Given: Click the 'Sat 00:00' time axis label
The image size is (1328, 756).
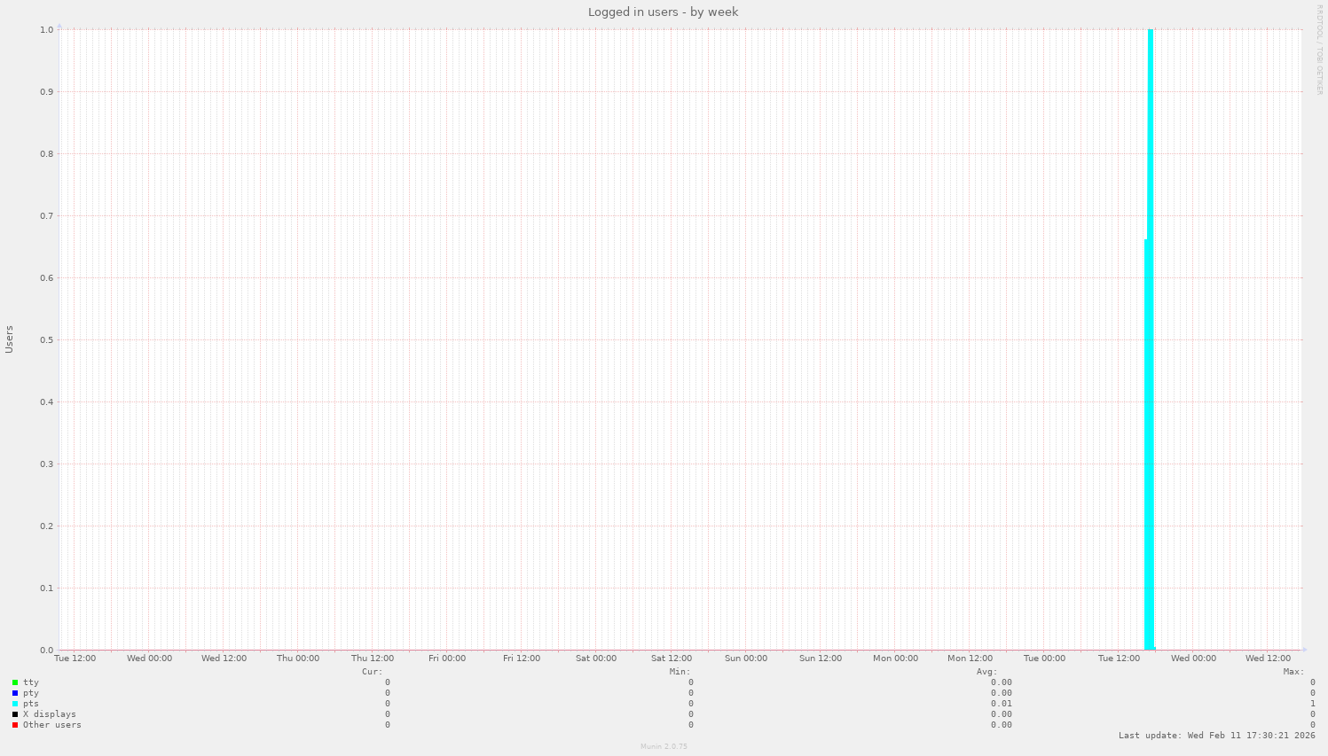Looking at the screenshot, I should tap(595, 659).
